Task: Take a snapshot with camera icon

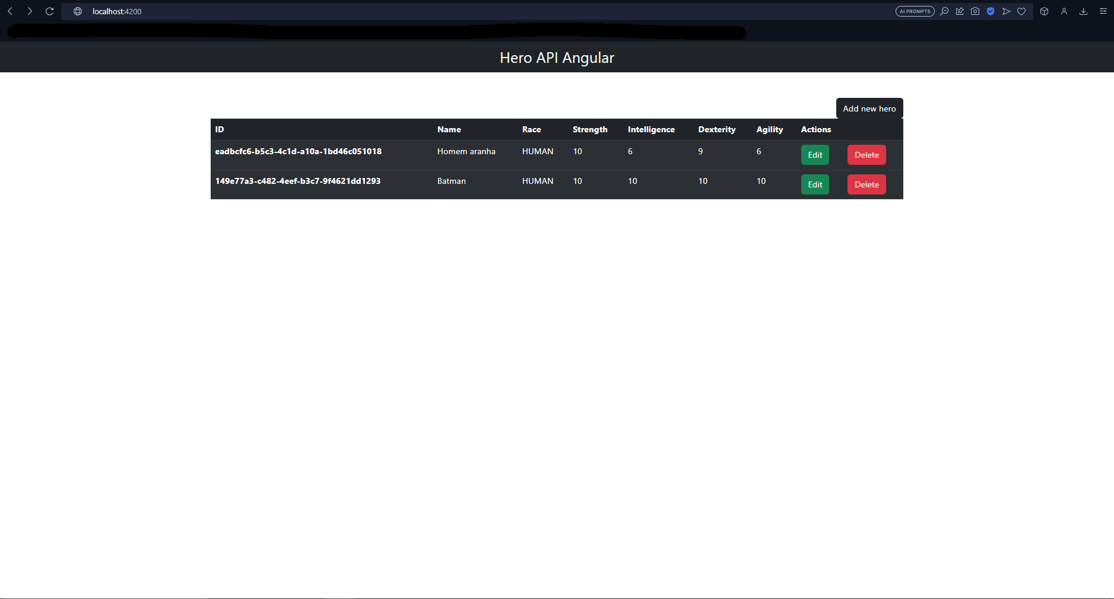Action: point(975,11)
